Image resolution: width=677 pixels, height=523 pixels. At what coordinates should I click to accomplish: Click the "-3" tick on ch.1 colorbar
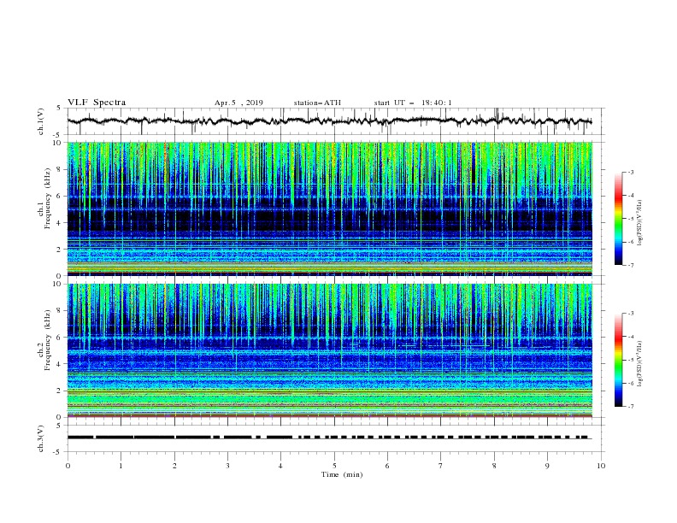pos(630,173)
